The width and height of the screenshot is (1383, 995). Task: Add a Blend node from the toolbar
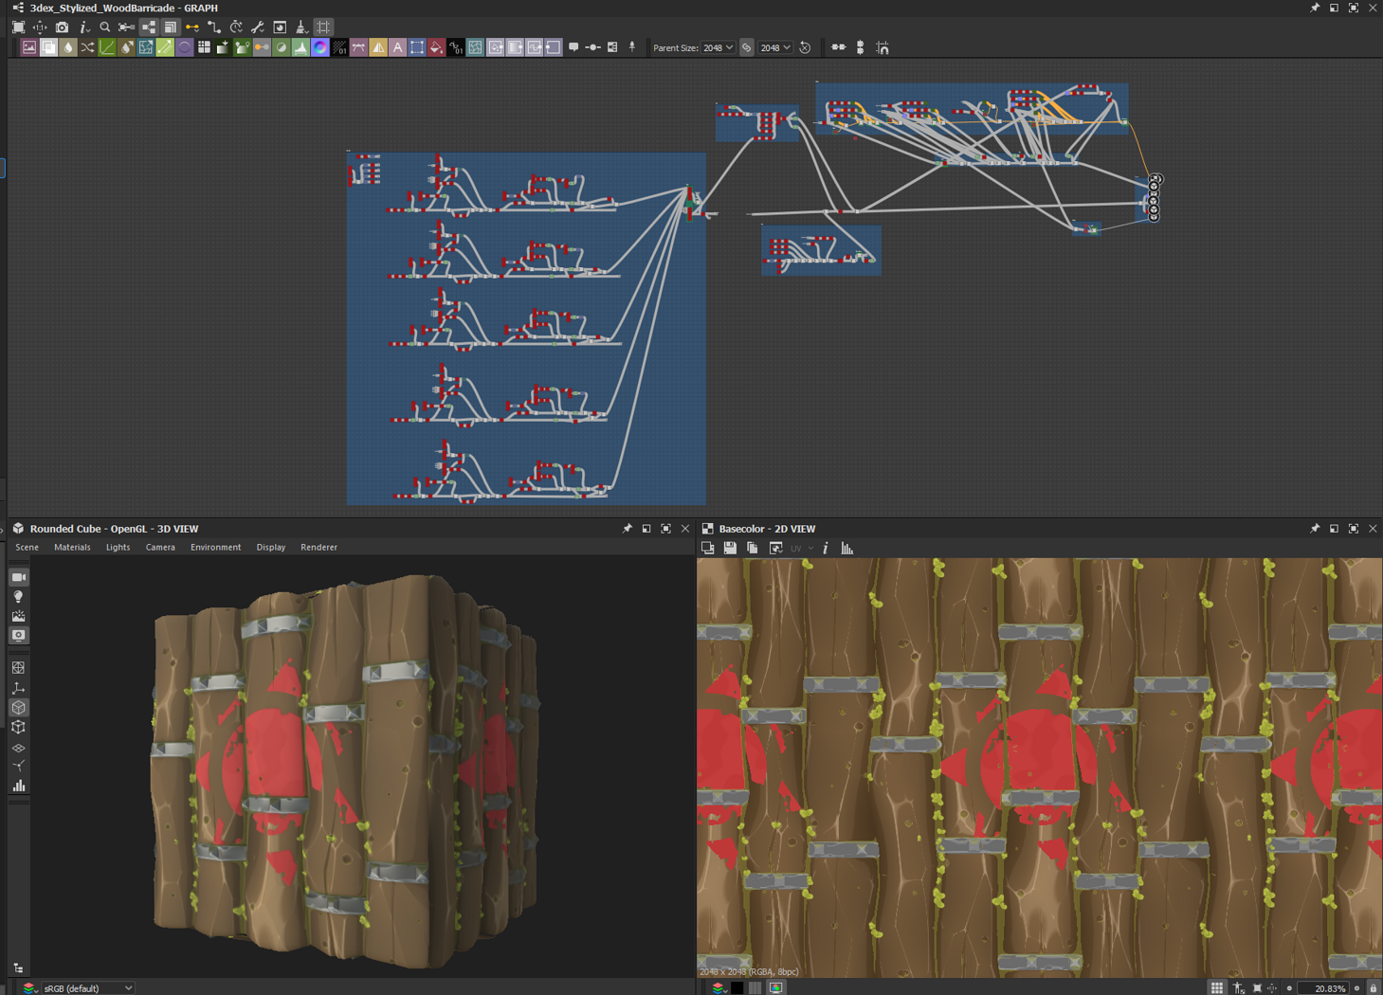coord(48,47)
